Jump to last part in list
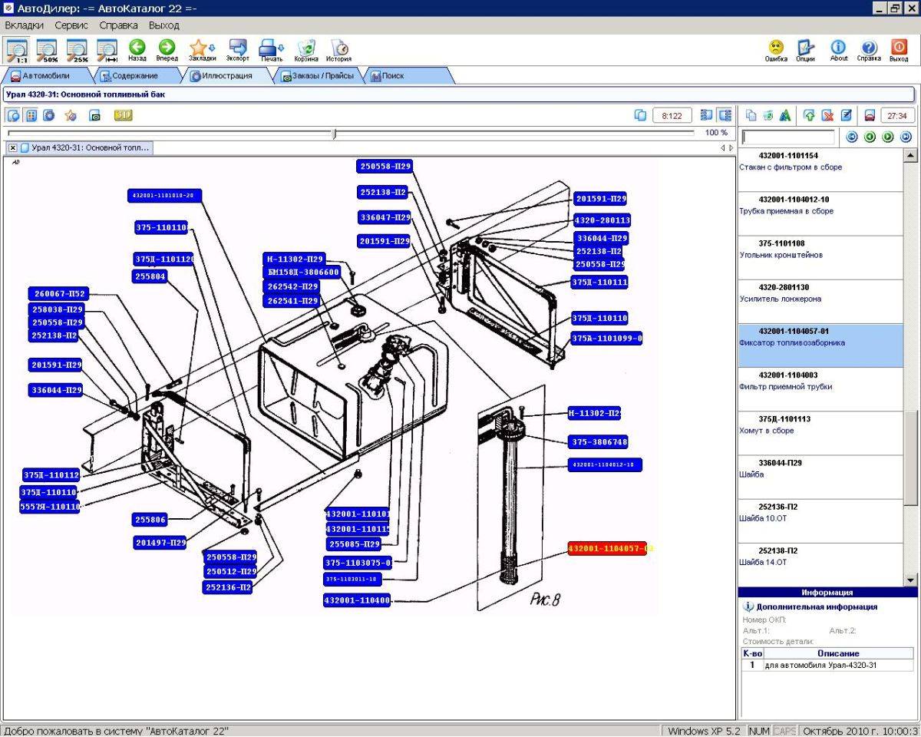 906,137
